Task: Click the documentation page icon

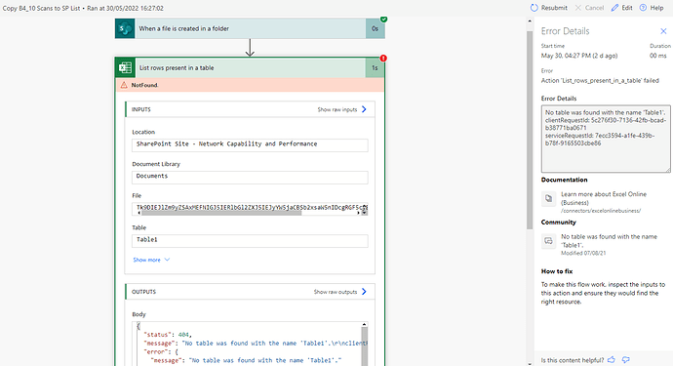Action: (x=548, y=198)
